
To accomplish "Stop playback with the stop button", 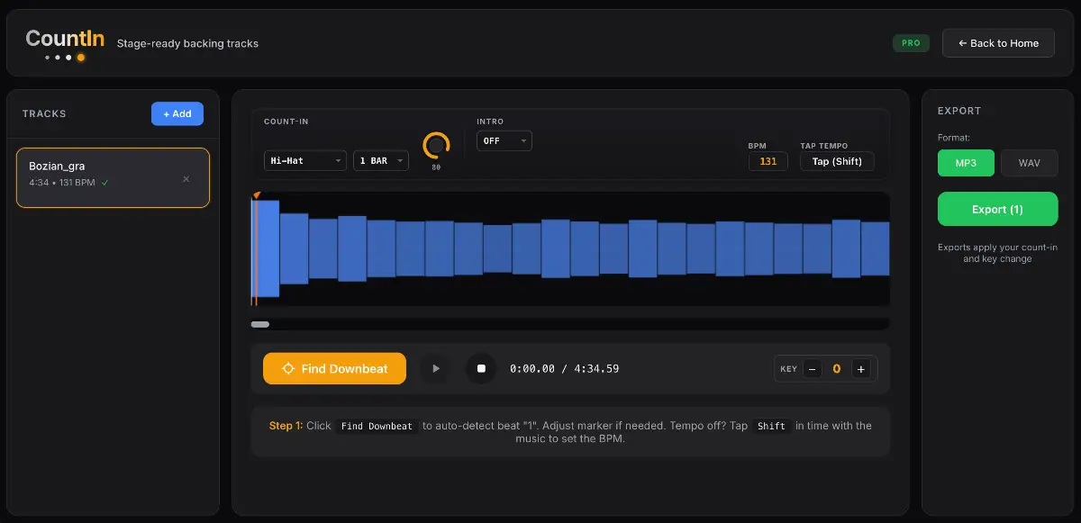I will pos(481,368).
